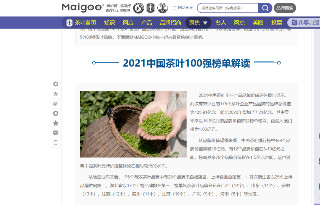
Task: Share the page via QQ
Action: (56, 113)
